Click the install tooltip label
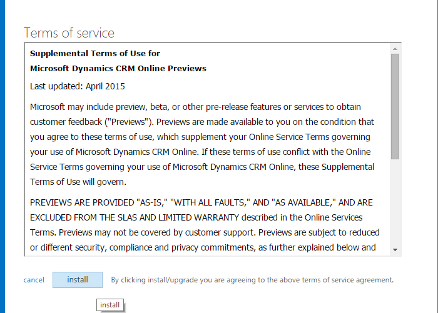The width and height of the screenshot is (438, 313). (x=109, y=305)
